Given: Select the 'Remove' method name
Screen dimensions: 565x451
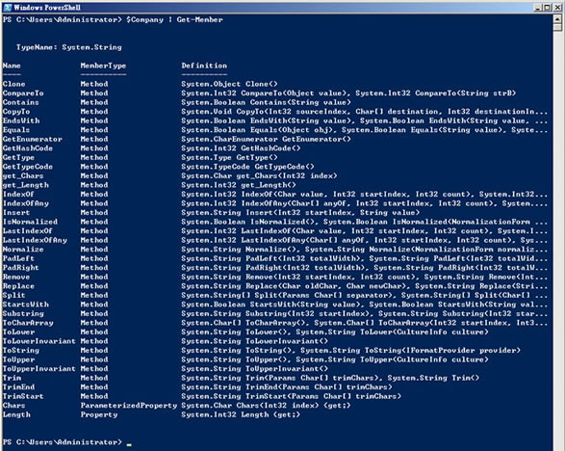Looking at the screenshot, I should click(x=16, y=278).
